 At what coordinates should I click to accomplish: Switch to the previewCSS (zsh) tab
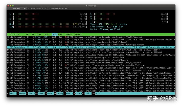point(58,8)
